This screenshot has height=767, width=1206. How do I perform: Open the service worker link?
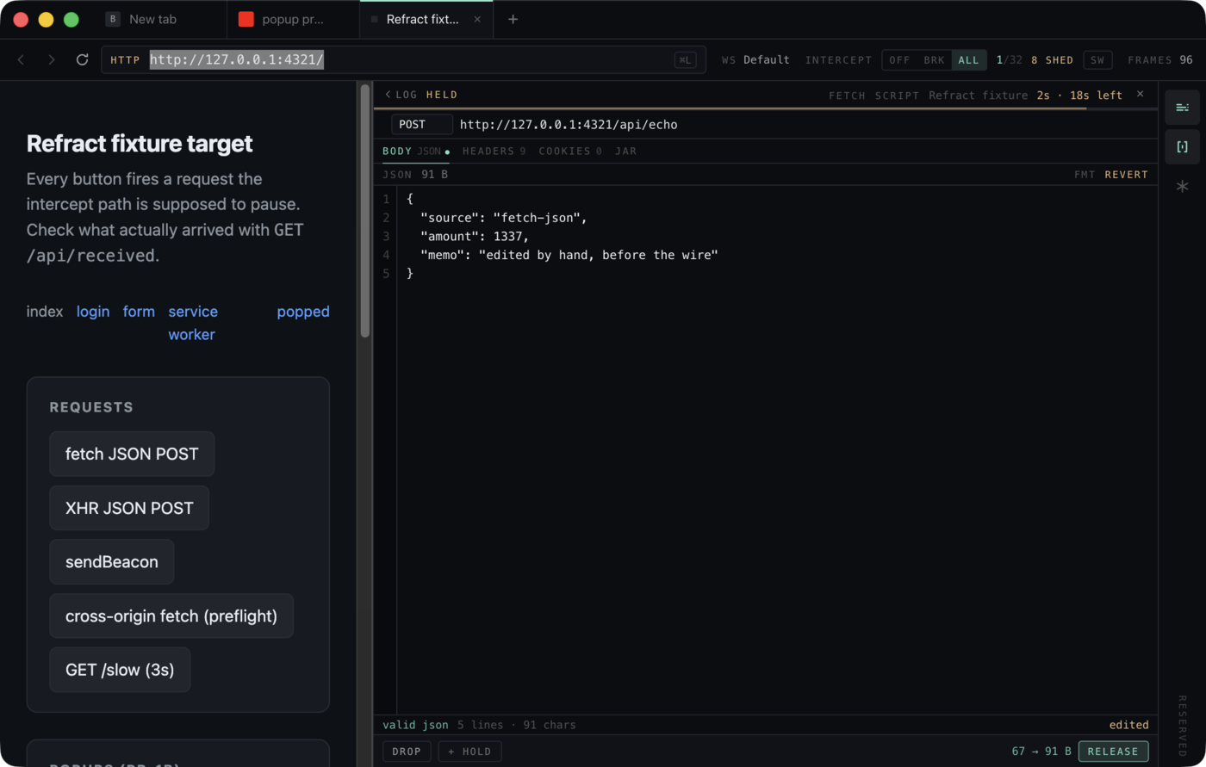tap(193, 323)
